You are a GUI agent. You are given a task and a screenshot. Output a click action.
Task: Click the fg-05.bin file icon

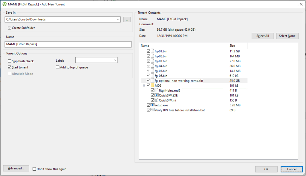tap(152, 71)
